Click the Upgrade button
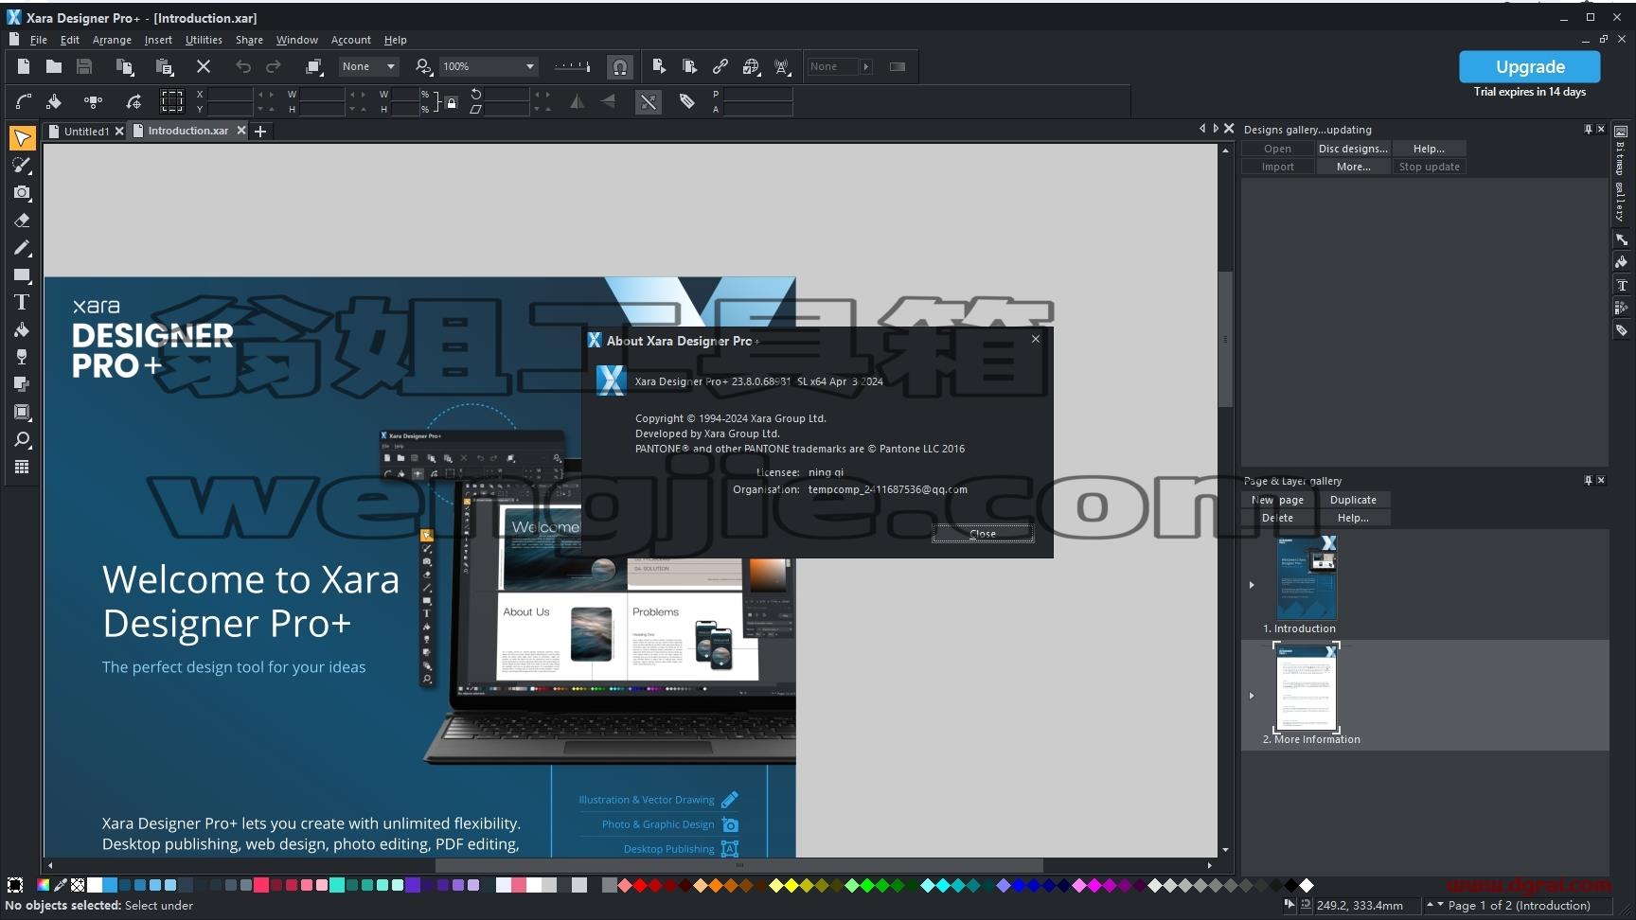The width and height of the screenshot is (1636, 920). point(1530,66)
